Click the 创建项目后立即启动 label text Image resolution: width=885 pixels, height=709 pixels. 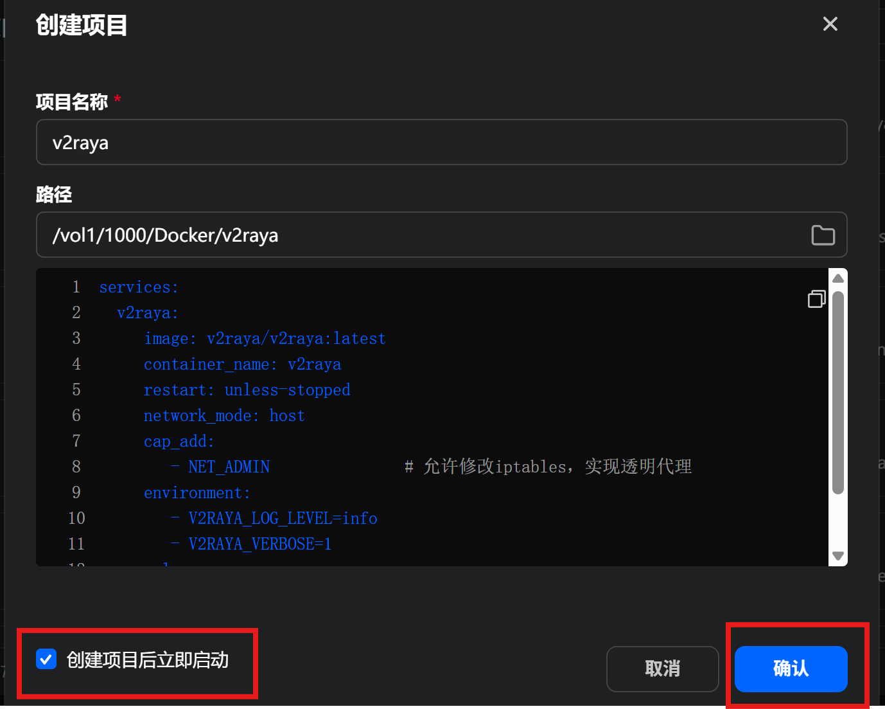pos(148,660)
